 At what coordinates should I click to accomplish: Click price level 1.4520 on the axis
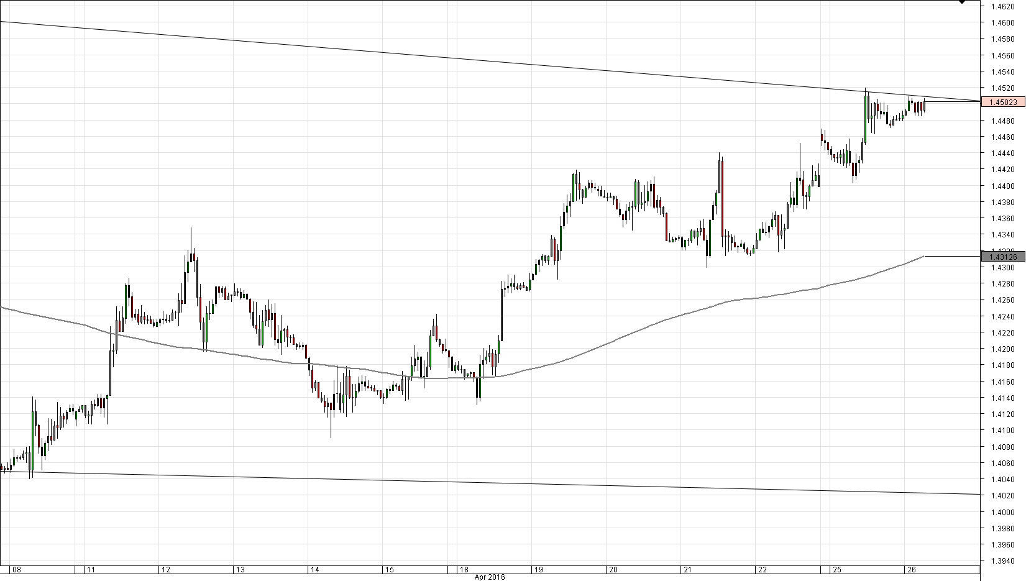pos(1004,88)
